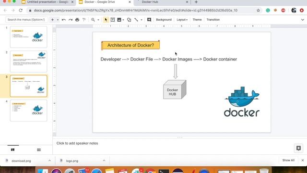Click the red ABP extension icon

tap(283, 11)
